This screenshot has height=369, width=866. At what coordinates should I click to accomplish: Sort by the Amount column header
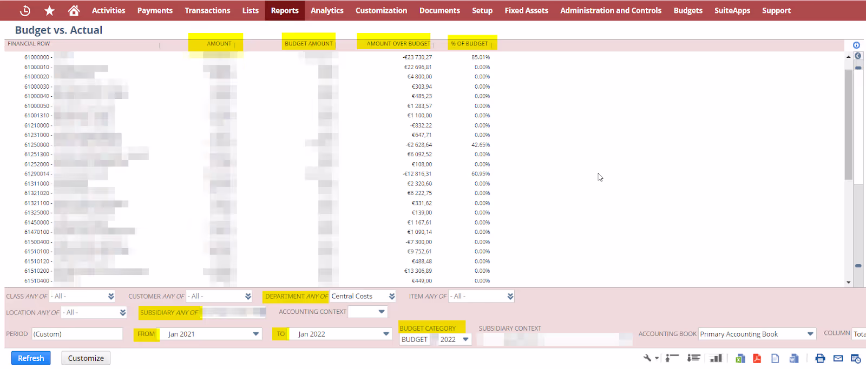pyautogui.click(x=219, y=44)
